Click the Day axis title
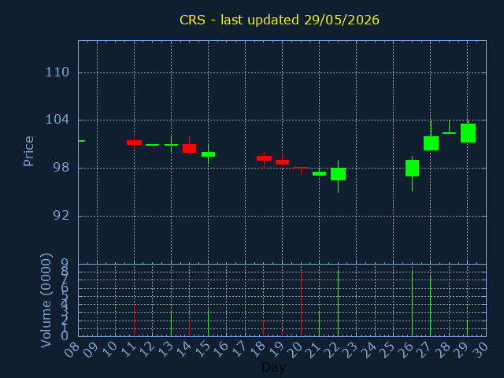 click(273, 367)
